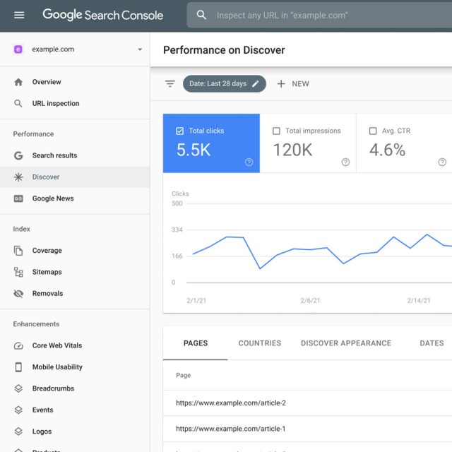
Task: Open Core Web Vitals report
Action: point(56,345)
